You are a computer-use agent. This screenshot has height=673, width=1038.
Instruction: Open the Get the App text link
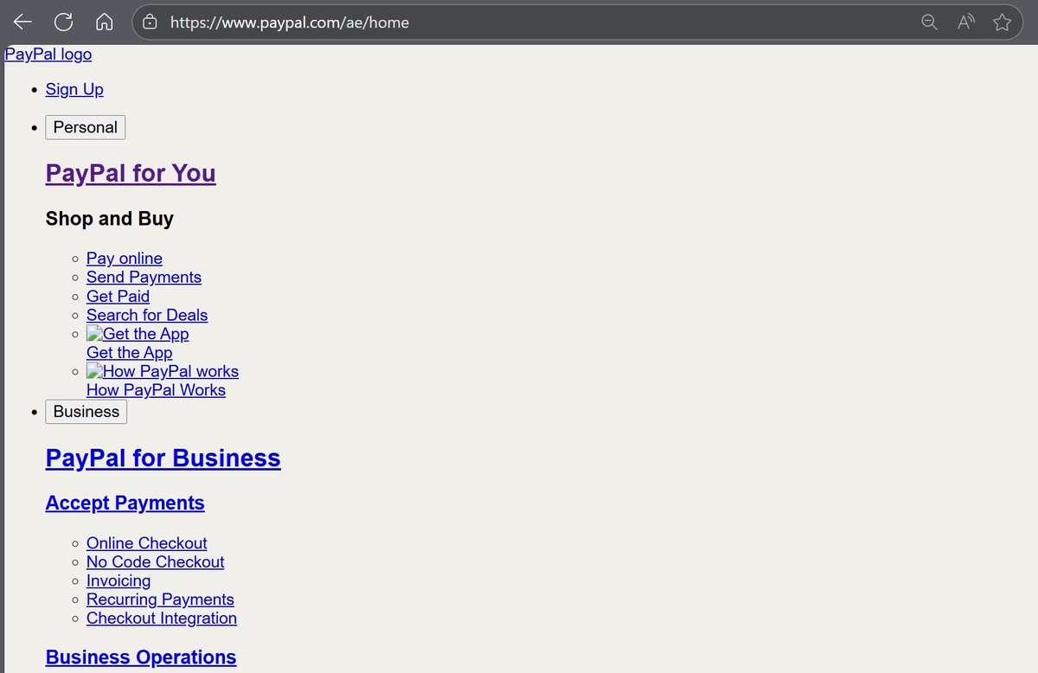(x=129, y=352)
